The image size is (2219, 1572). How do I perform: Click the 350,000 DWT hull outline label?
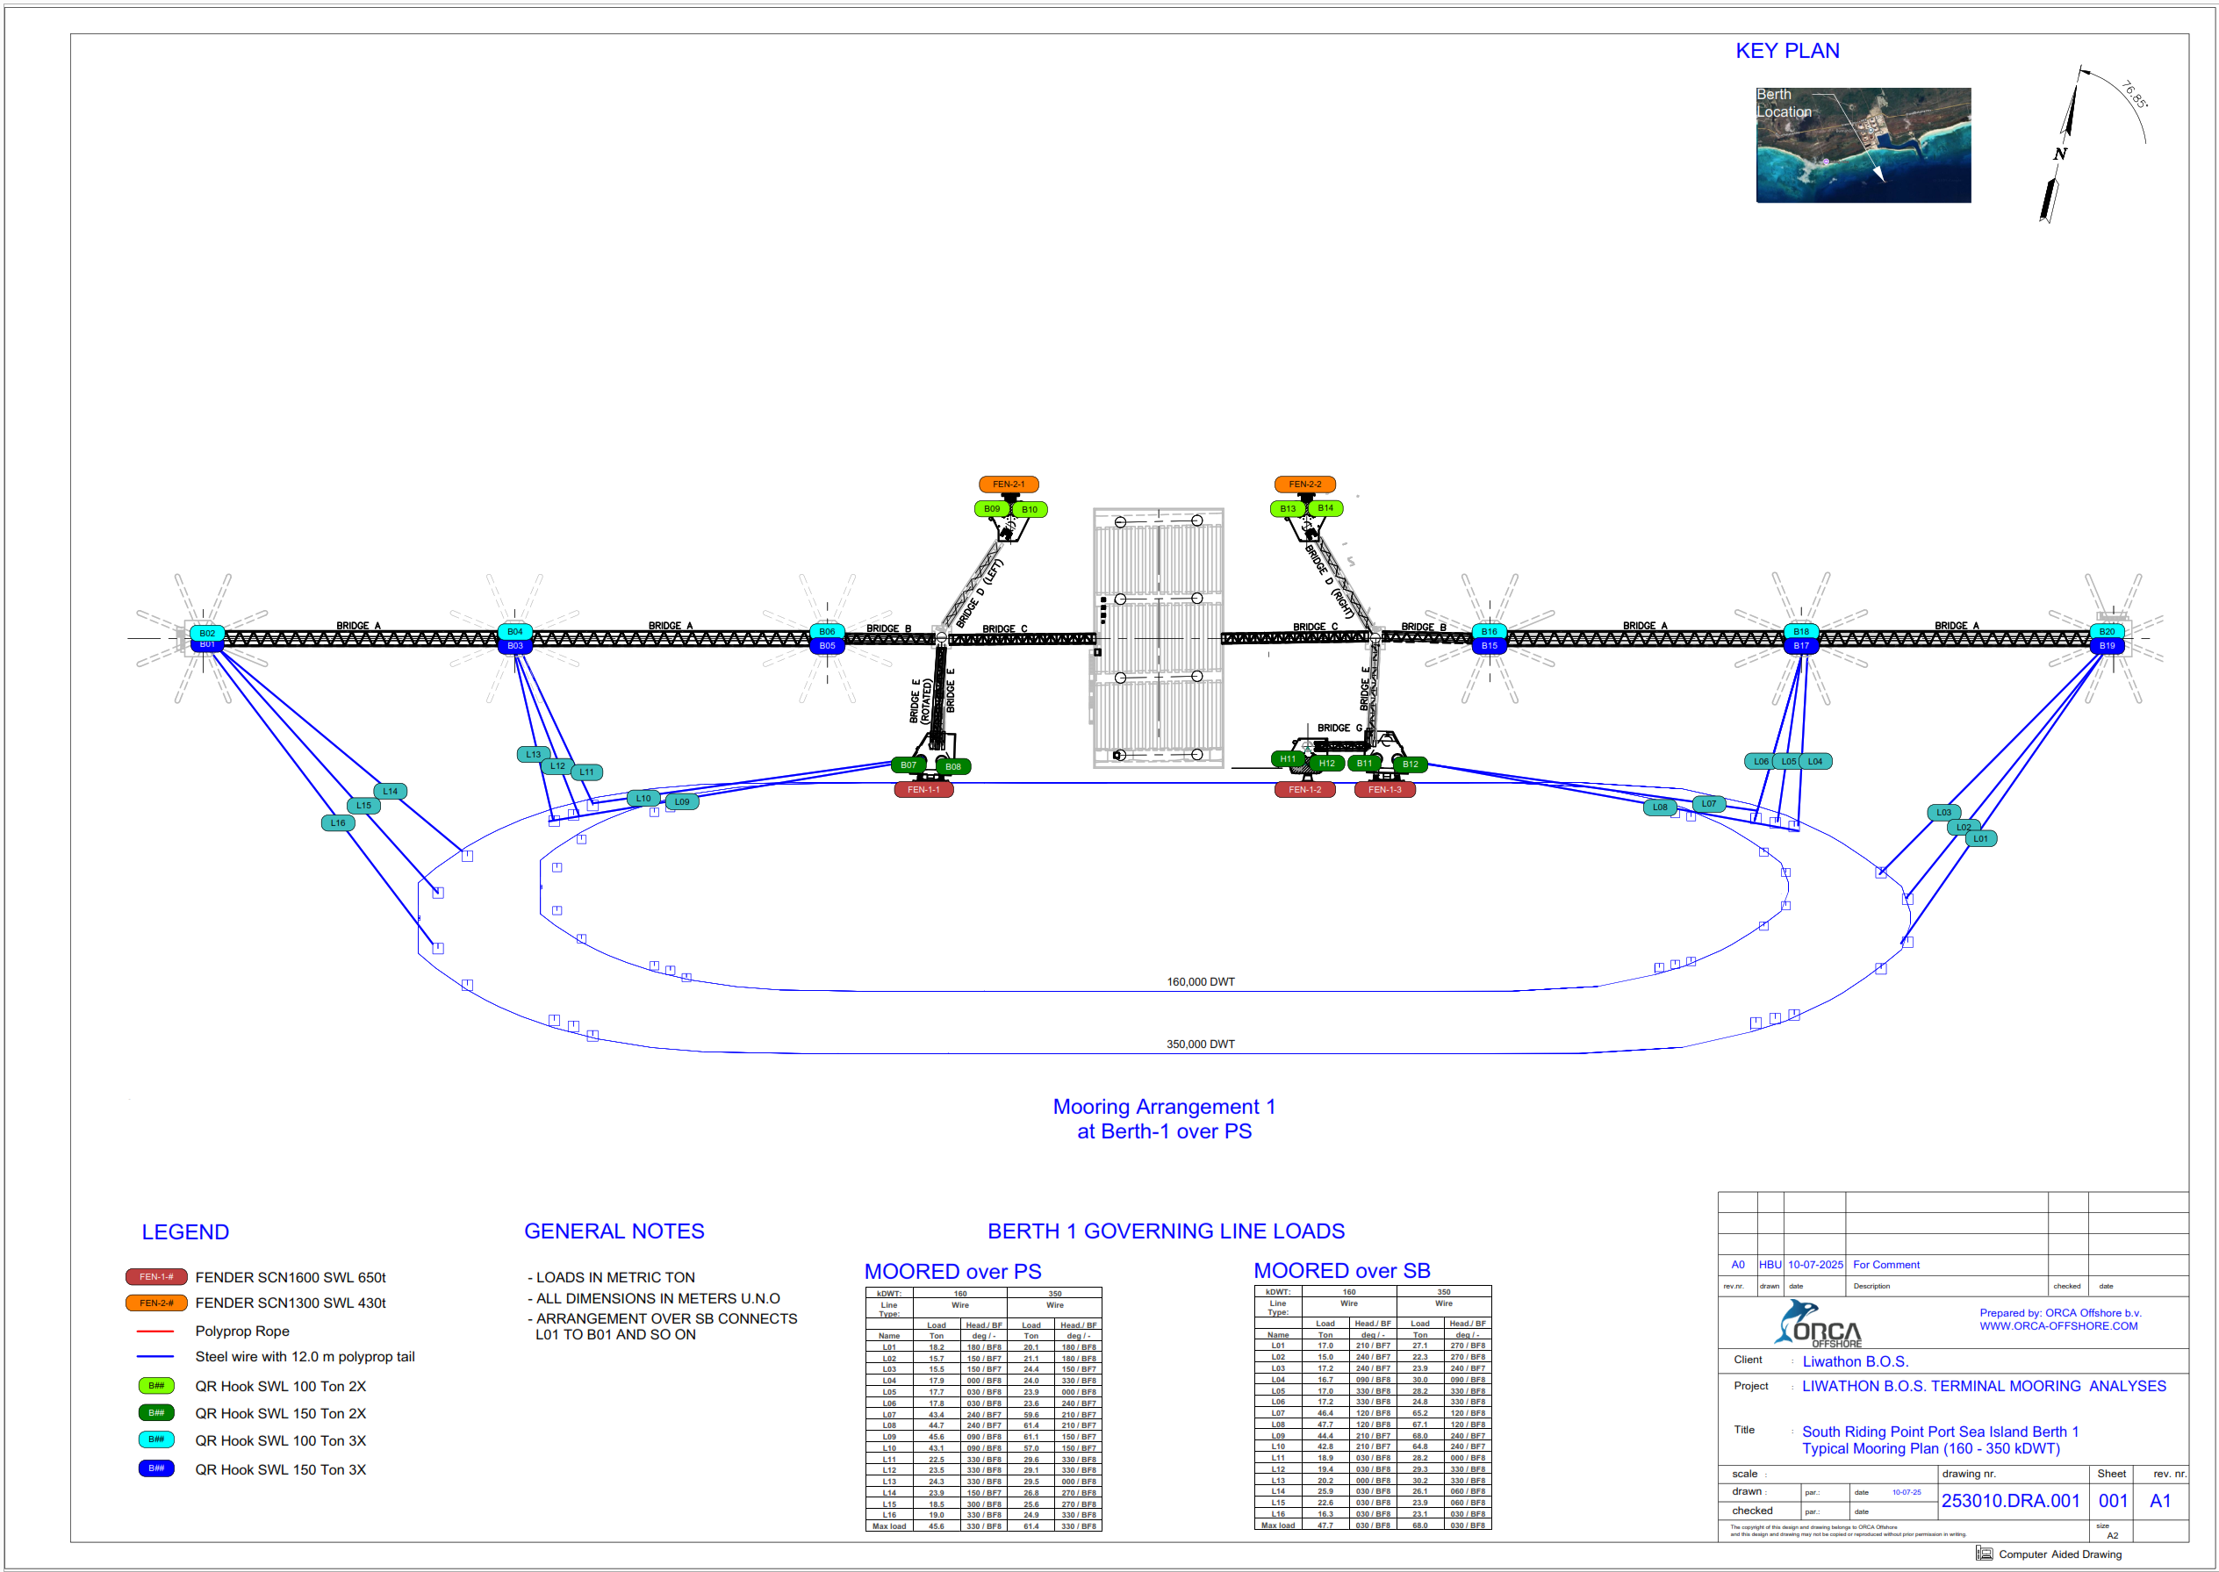[x=1200, y=1044]
